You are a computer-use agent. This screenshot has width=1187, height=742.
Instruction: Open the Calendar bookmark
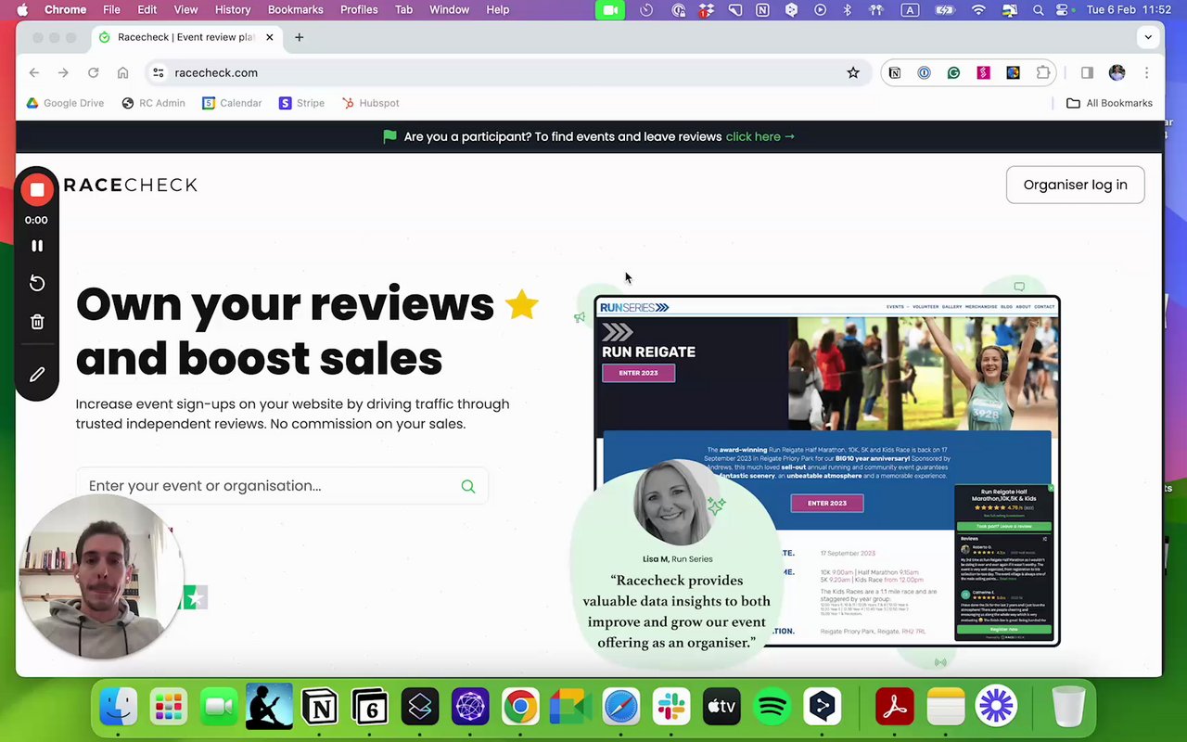[232, 103]
